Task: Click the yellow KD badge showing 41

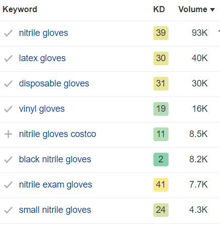Action: pos(161,185)
